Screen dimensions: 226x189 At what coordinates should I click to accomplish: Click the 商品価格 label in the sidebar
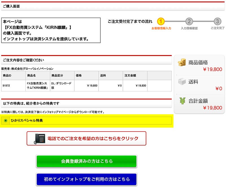(x=198, y=62)
